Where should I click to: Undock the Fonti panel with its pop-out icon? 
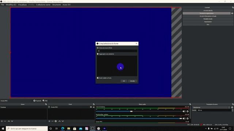pyautogui.click(x=94, y=104)
